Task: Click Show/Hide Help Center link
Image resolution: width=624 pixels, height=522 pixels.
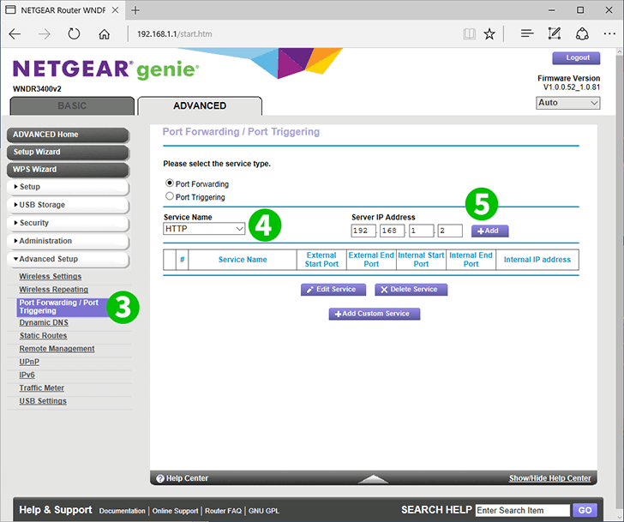Action: pos(549,478)
